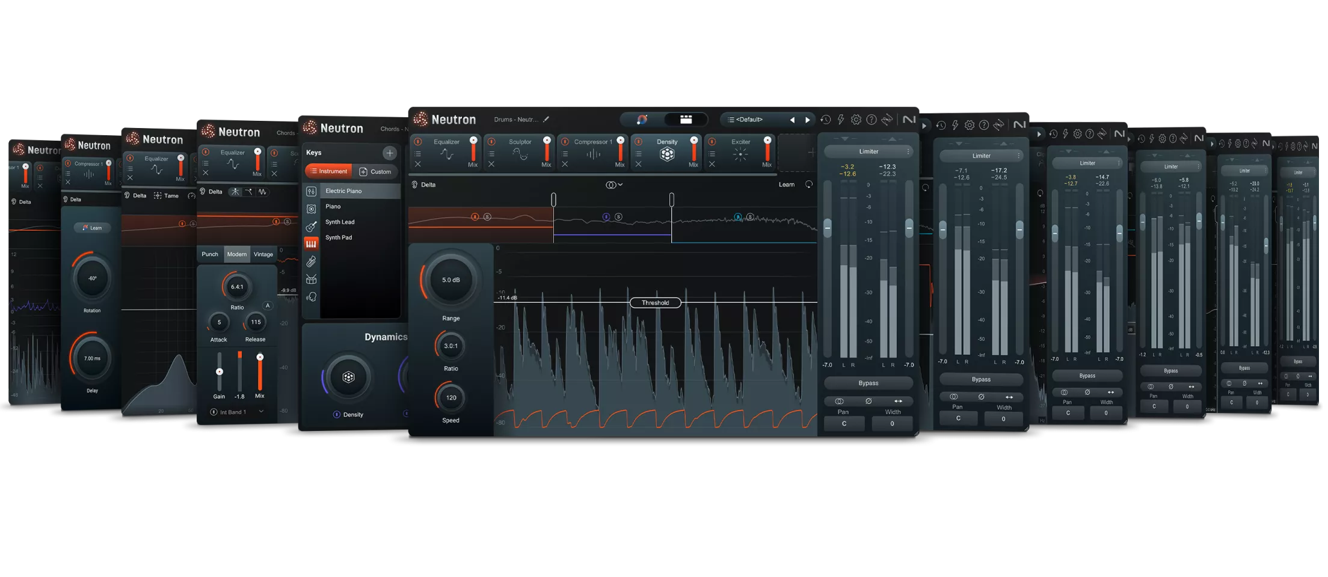The width and height of the screenshot is (1328, 577).
Task: Switch to the Detailed View icon
Action: tap(686, 120)
